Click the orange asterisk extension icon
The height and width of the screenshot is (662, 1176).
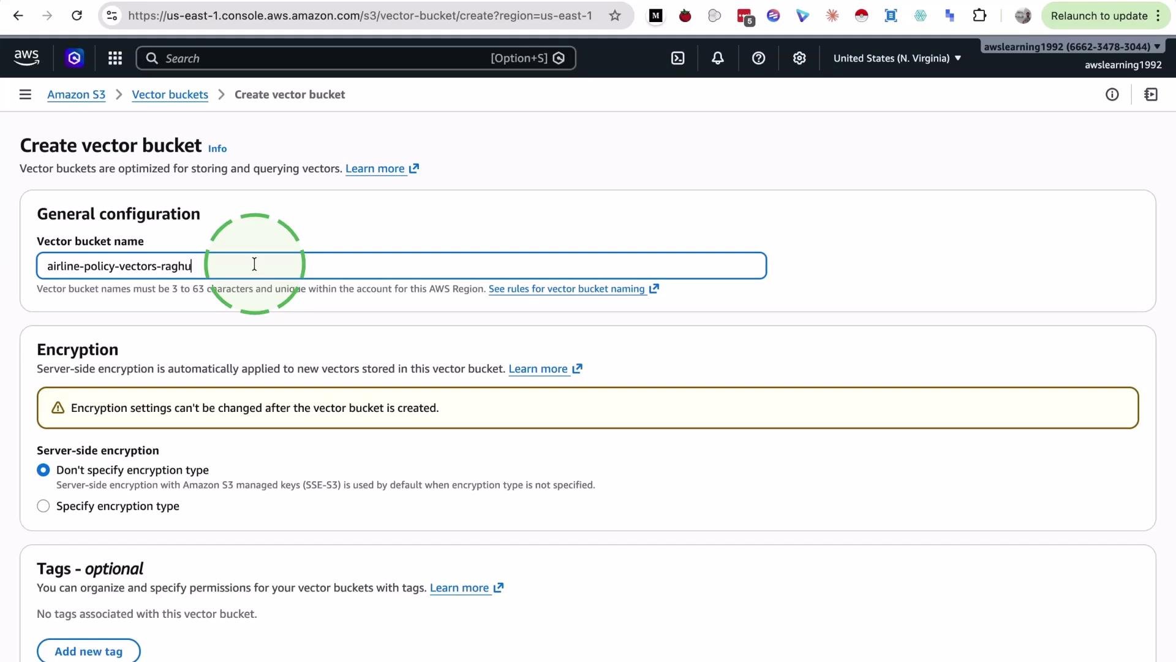(832, 16)
